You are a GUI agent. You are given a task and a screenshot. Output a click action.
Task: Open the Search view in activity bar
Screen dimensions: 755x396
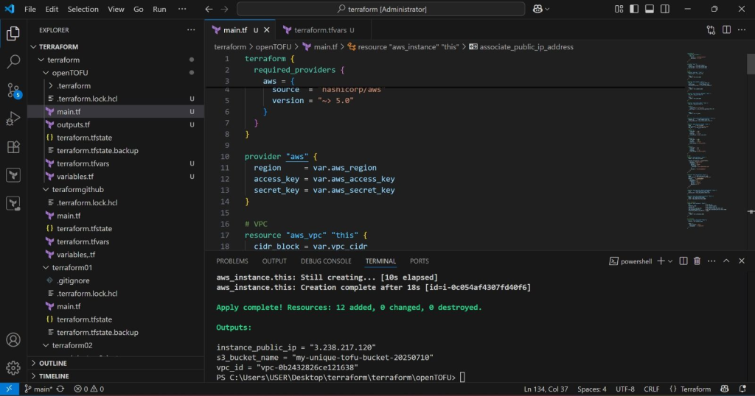coord(13,62)
